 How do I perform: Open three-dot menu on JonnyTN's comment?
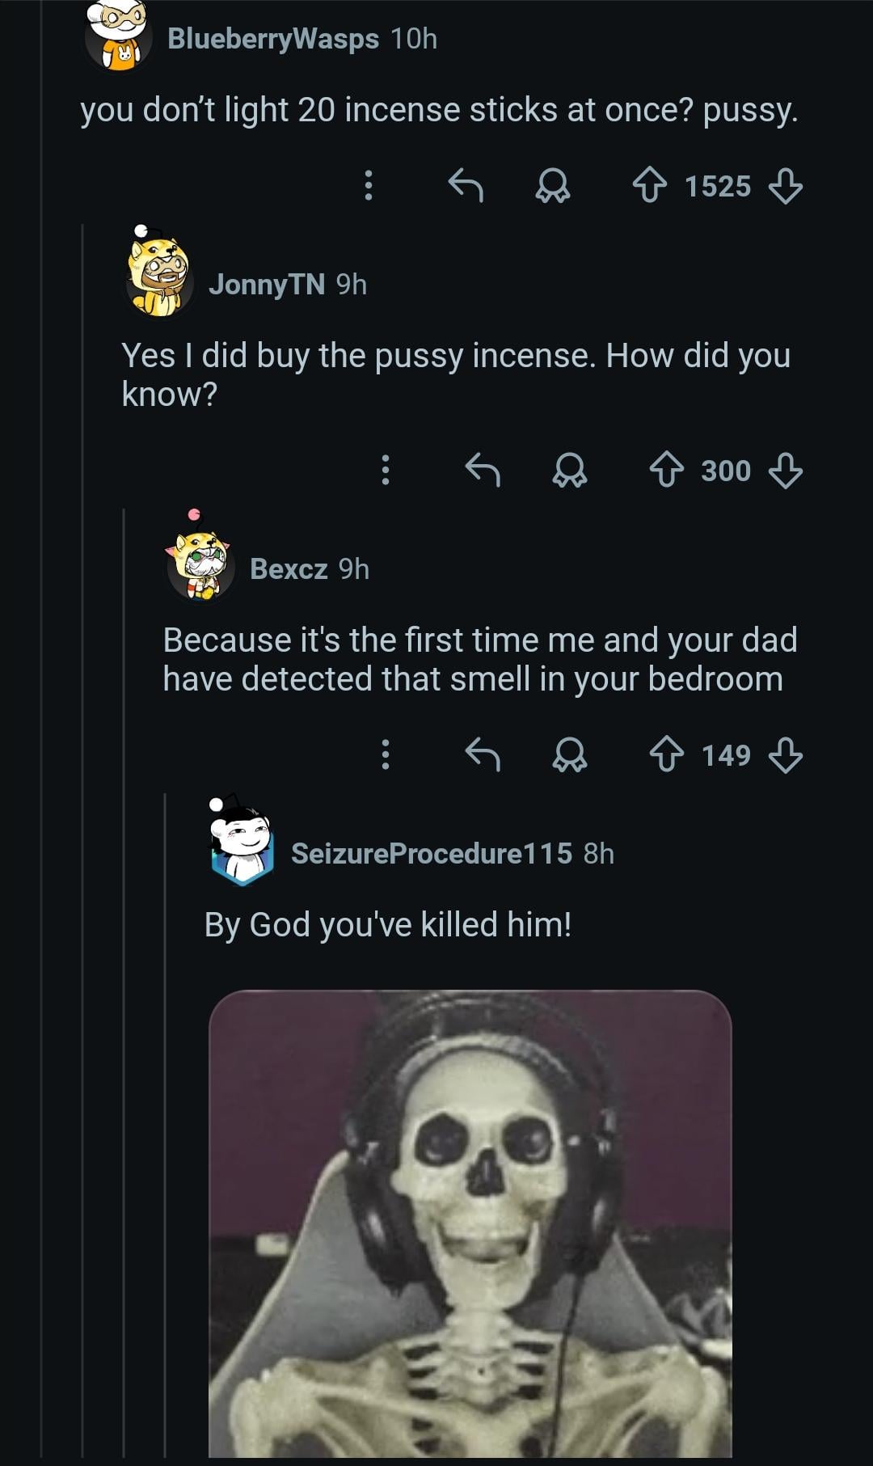point(386,470)
